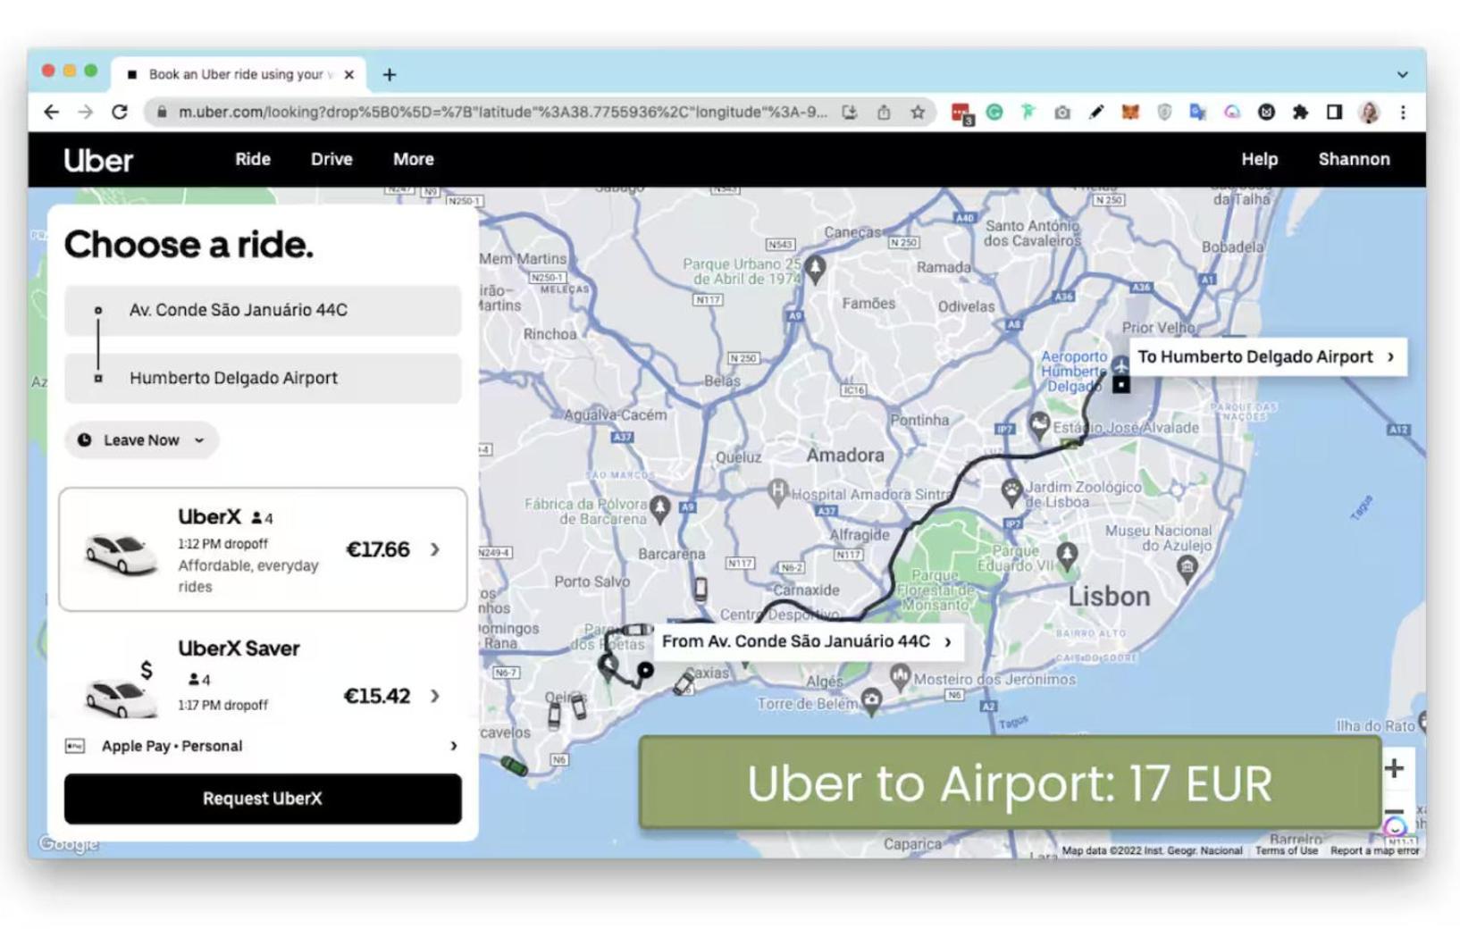Expand UberX Saver details chevron

(435, 695)
